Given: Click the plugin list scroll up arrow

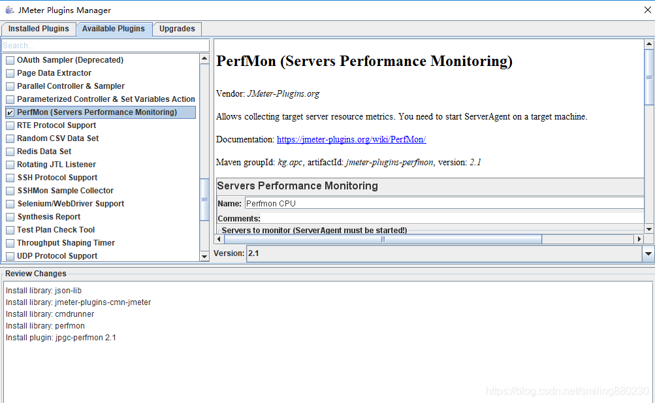Looking at the screenshot, I should pyautogui.click(x=204, y=59).
